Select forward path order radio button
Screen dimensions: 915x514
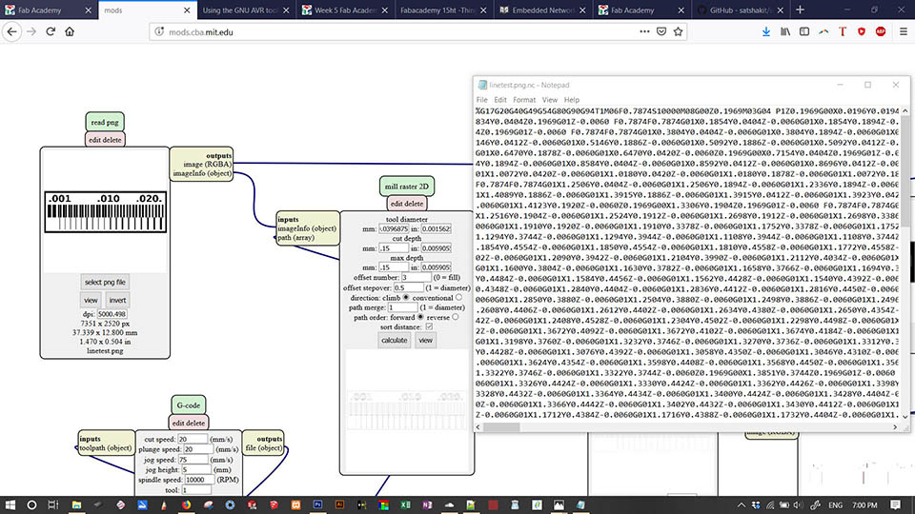click(420, 317)
